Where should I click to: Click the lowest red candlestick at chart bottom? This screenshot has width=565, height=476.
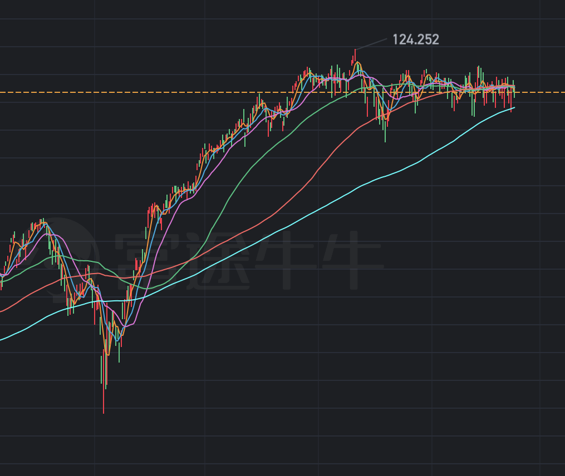click(x=104, y=400)
